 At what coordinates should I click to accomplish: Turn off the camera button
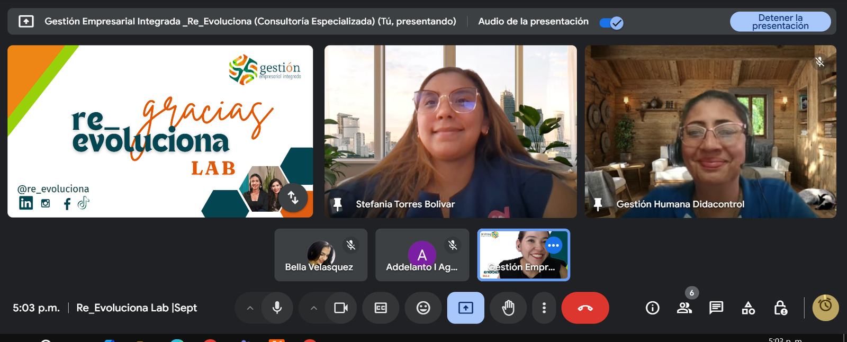click(x=341, y=308)
